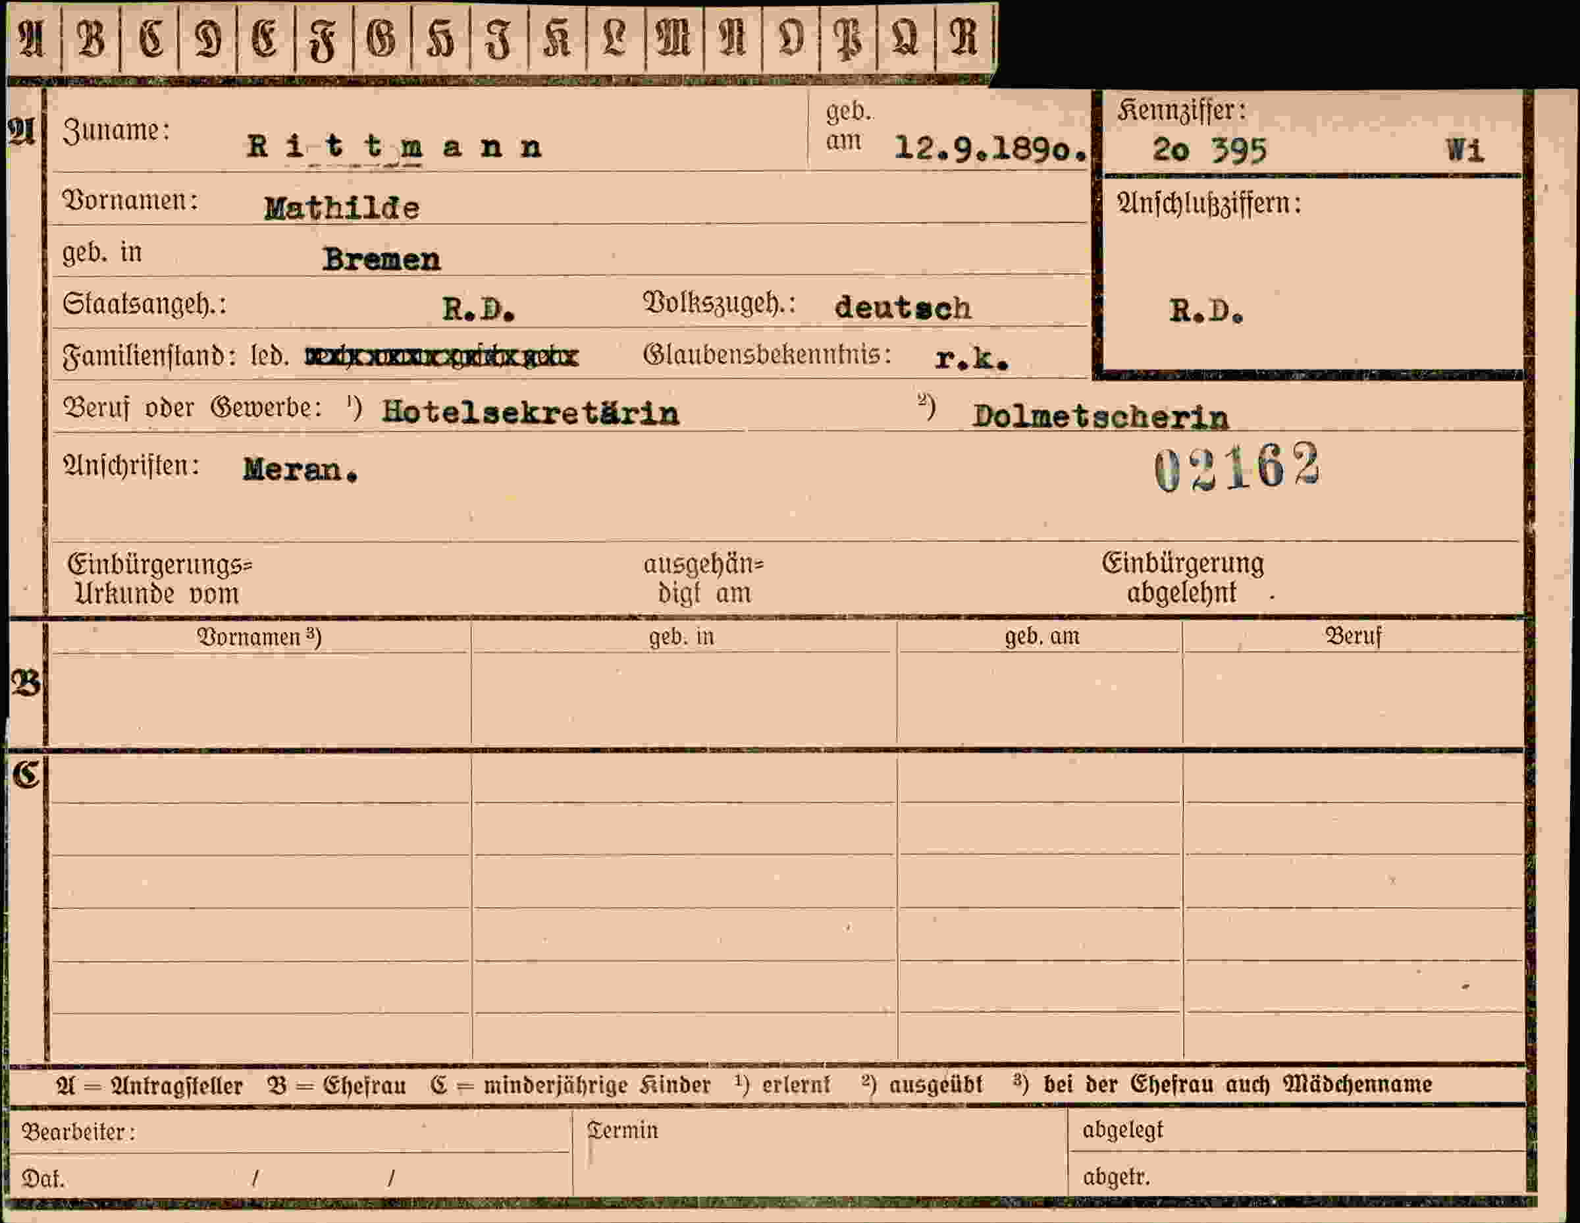Click the 'Beruf' column header
Screen dimensions: 1580x1223
pyautogui.click(x=1353, y=636)
